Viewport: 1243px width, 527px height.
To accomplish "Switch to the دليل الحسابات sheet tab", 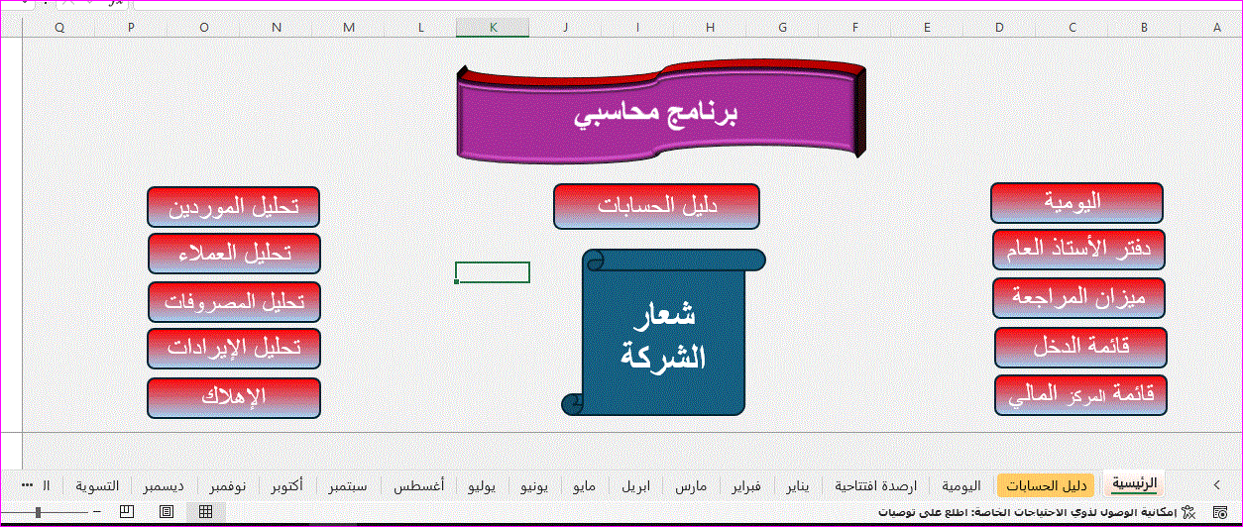I will [x=1047, y=485].
